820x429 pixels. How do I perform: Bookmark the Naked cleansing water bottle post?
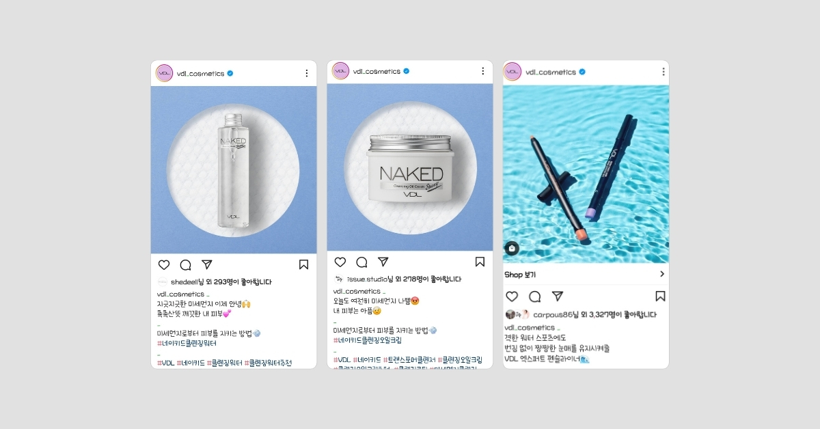[303, 265]
